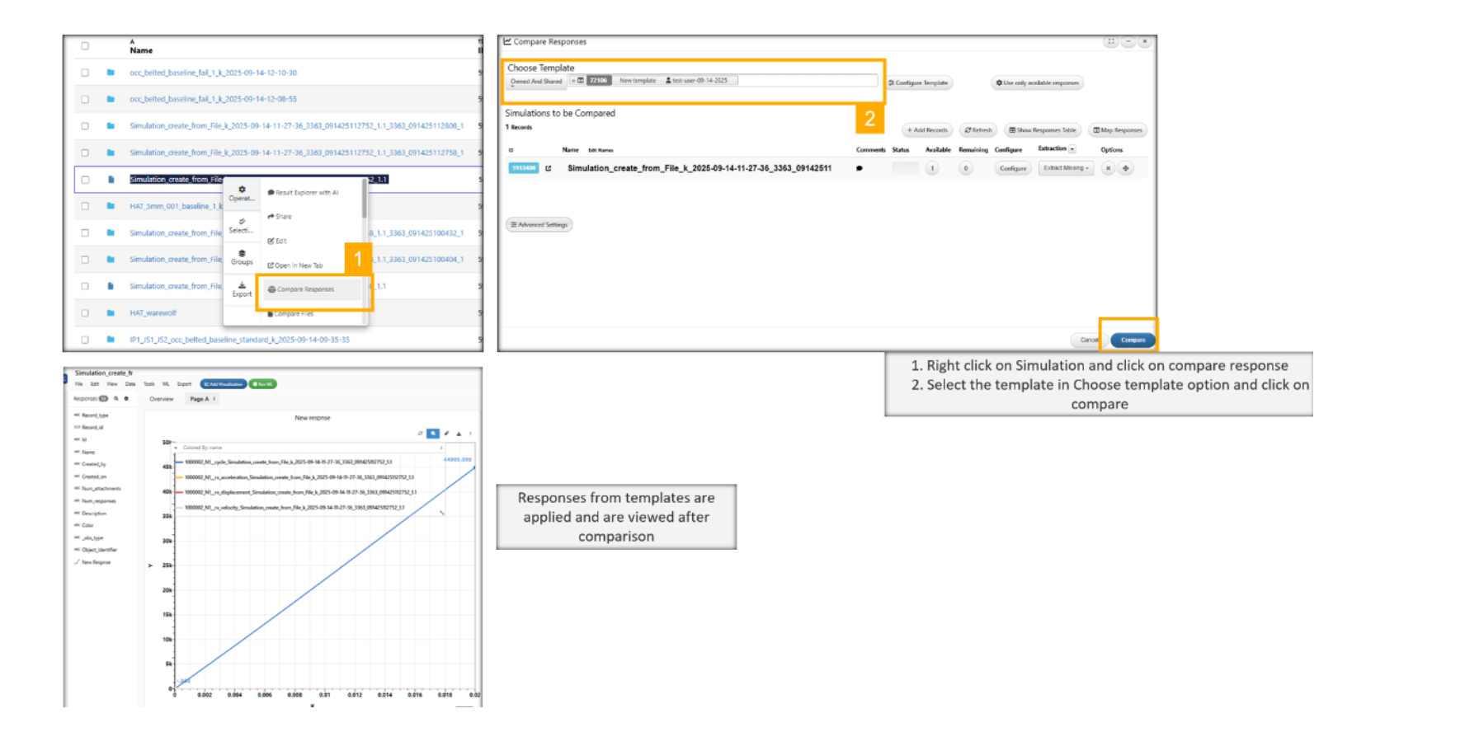The height and width of the screenshot is (732, 1465).
Task: Toggle the select-all checkbox in the table header
Action: [x=85, y=46]
